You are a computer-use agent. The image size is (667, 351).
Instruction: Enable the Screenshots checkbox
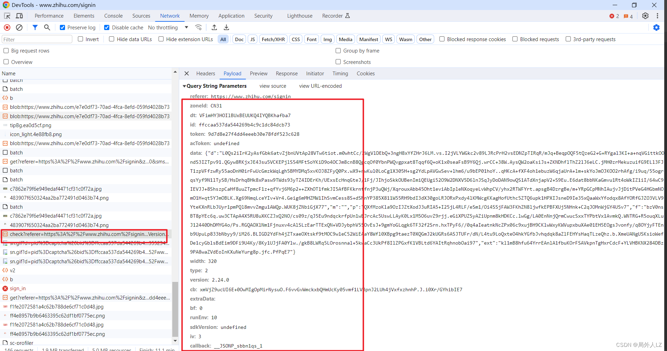(x=338, y=62)
